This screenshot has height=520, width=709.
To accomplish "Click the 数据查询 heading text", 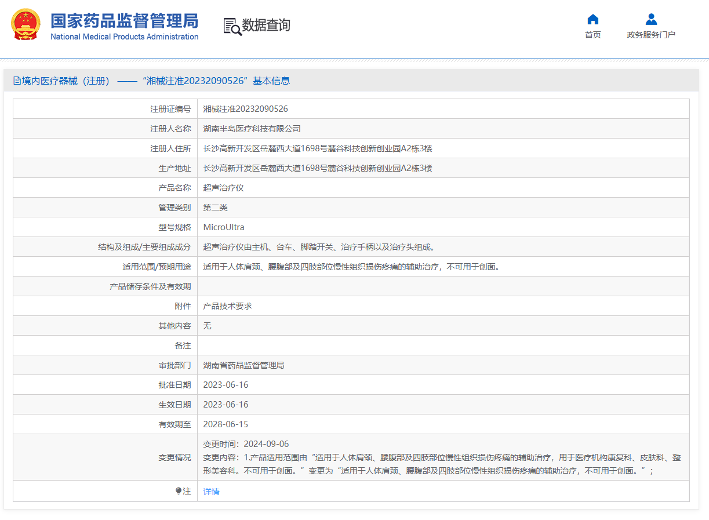I will [x=266, y=26].
